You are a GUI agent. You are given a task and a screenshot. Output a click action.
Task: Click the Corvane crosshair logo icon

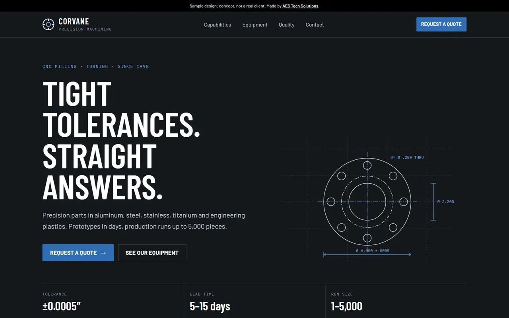point(48,24)
